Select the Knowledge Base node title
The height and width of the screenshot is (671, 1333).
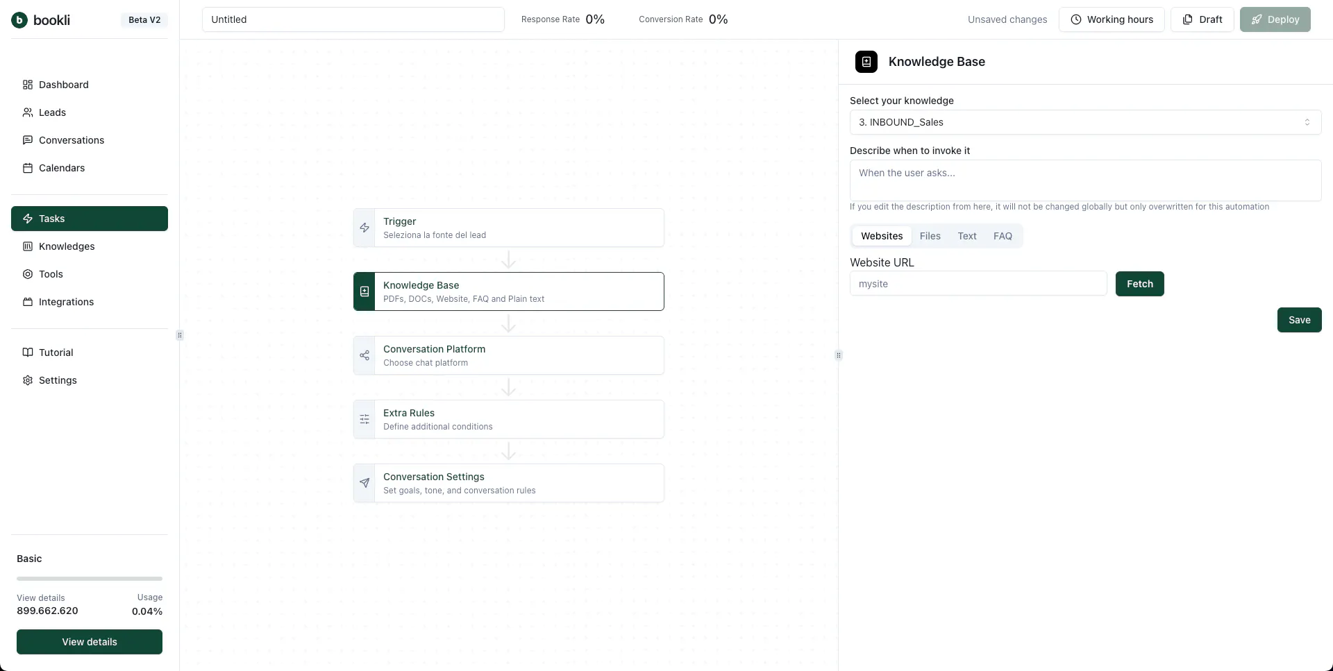(421, 285)
